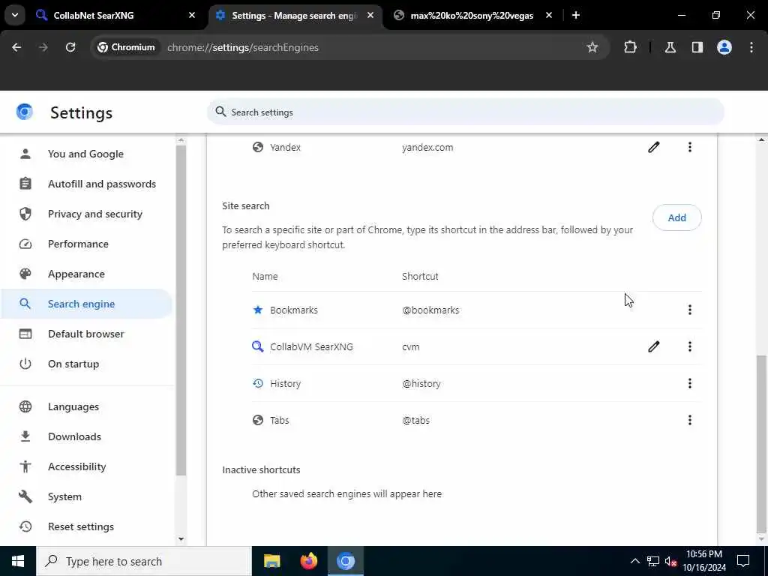The image size is (768, 576).
Task: Click the sidebar scroll up arrow
Action: click(181, 140)
